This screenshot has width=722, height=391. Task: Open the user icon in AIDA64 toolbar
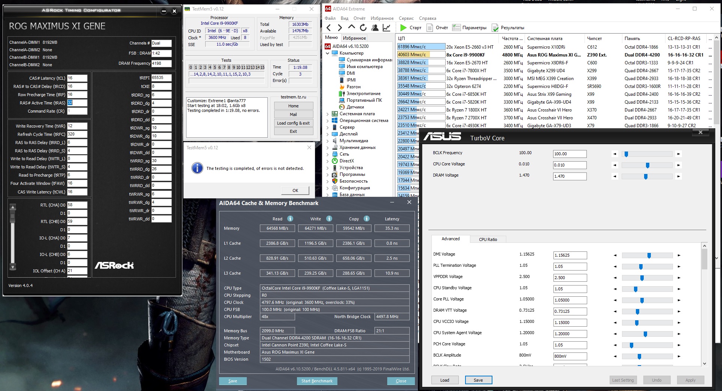point(374,28)
